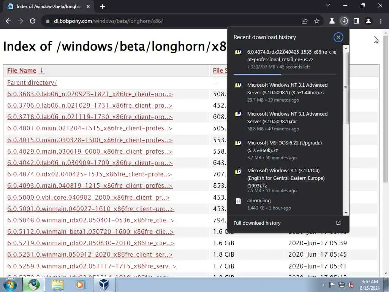Open full download history external-link icon
Screen dimensions: 389x292
(338, 223)
